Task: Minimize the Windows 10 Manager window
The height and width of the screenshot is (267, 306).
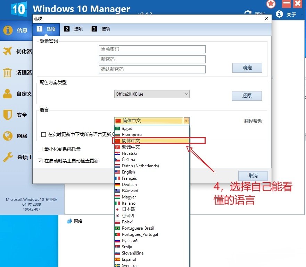Action: point(287,3)
